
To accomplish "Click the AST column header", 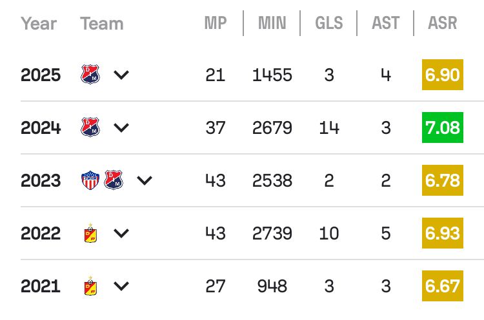I will click(385, 24).
